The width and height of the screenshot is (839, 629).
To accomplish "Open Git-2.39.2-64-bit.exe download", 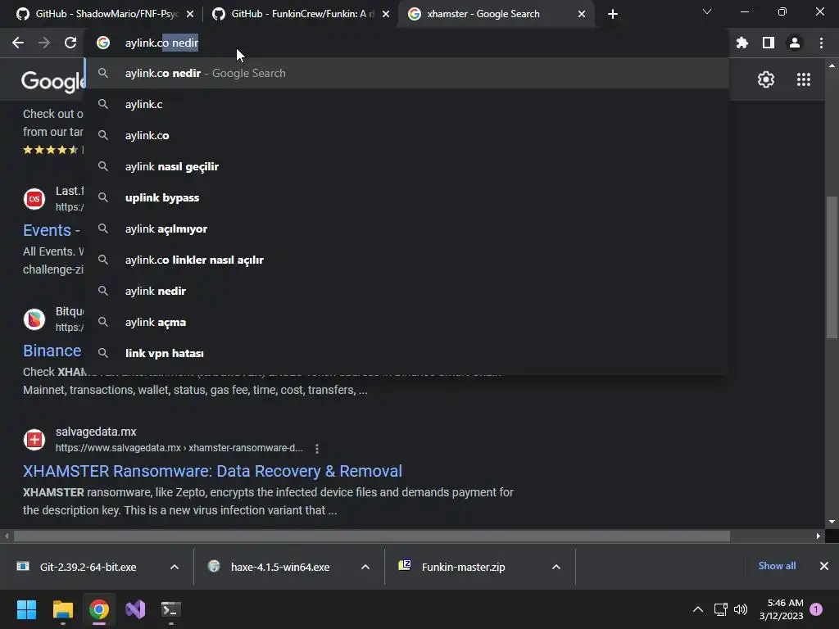I will coord(88,567).
